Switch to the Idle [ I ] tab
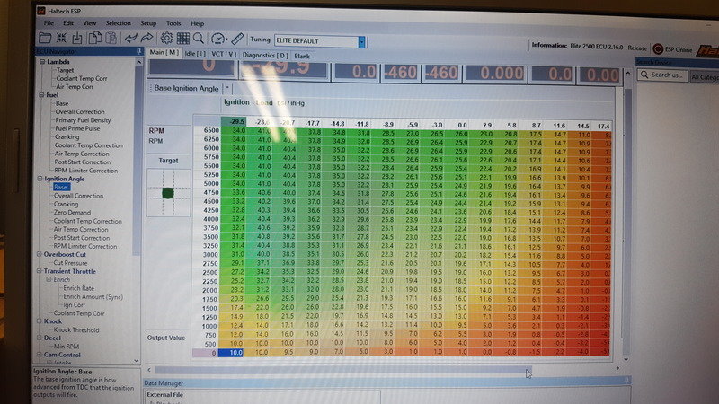The width and height of the screenshot is (719, 404). tap(195, 54)
